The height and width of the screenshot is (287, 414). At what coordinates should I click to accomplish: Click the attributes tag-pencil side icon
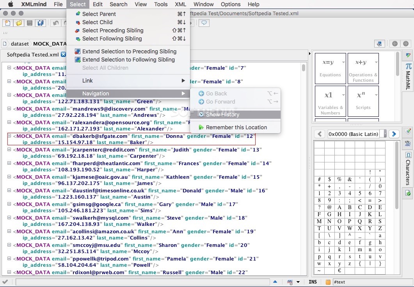coord(408,131)
